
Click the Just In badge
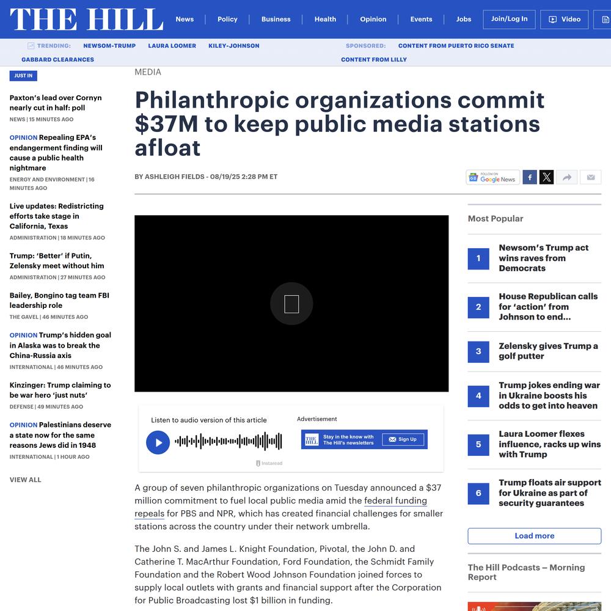tap(23, 76)
